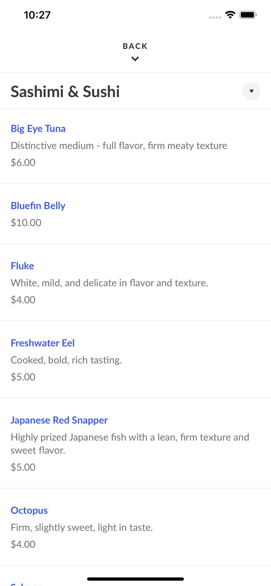Open the Freshwater Eel listing

point(43,343)
